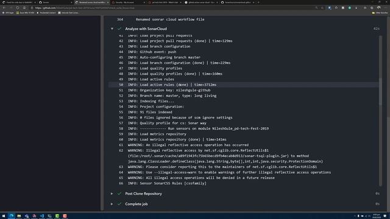Expand the Complete job step
Image resolution: width=390 pixels, height=219 pixels.
(112, 204)
